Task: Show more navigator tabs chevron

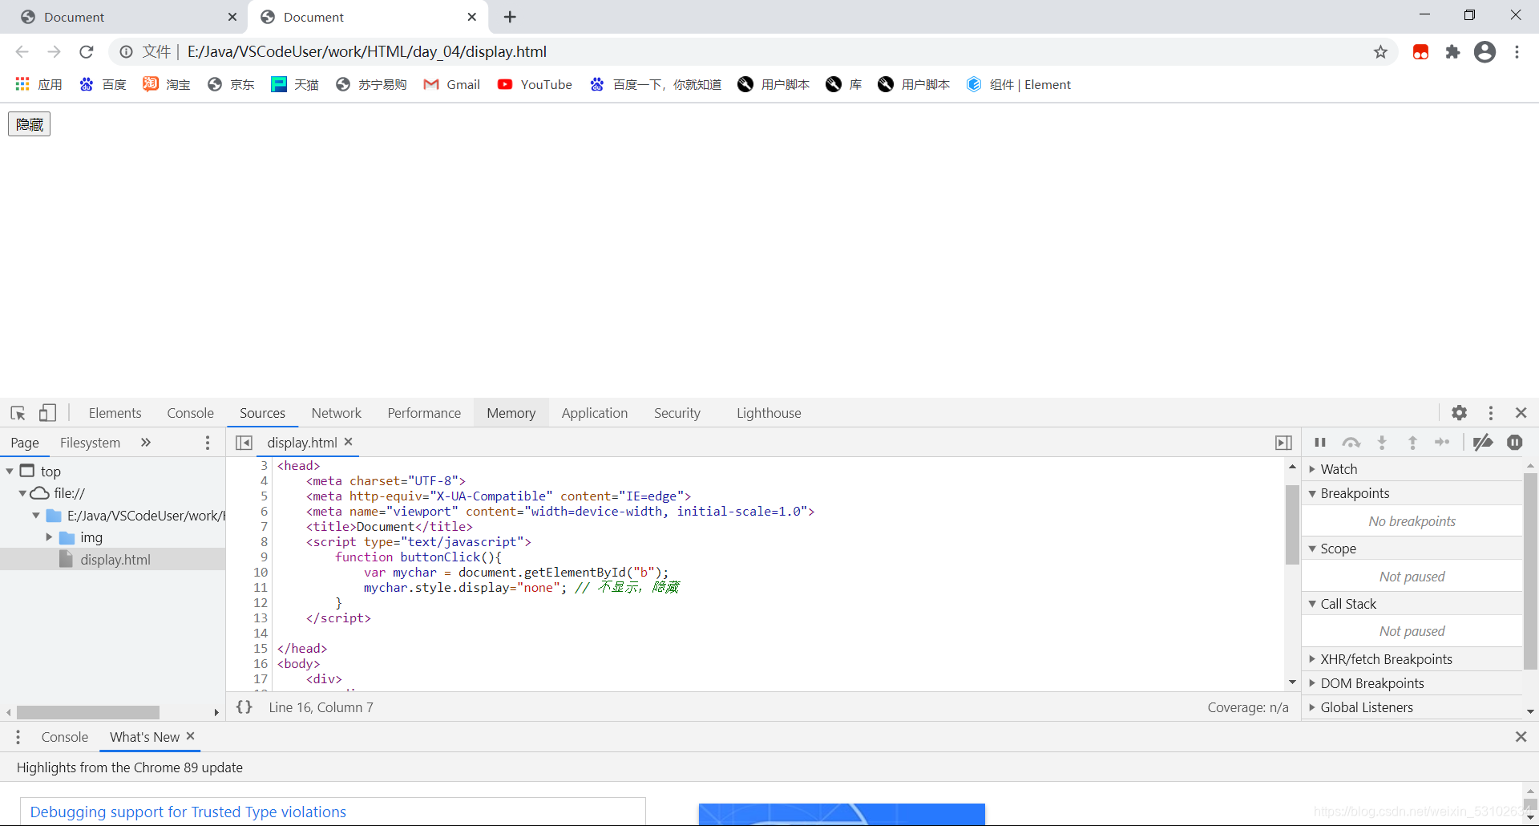Action: pos(145,443)
